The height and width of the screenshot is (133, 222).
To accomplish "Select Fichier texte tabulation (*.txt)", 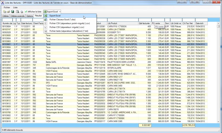I will pyautogui.click(x=70, y=31).
